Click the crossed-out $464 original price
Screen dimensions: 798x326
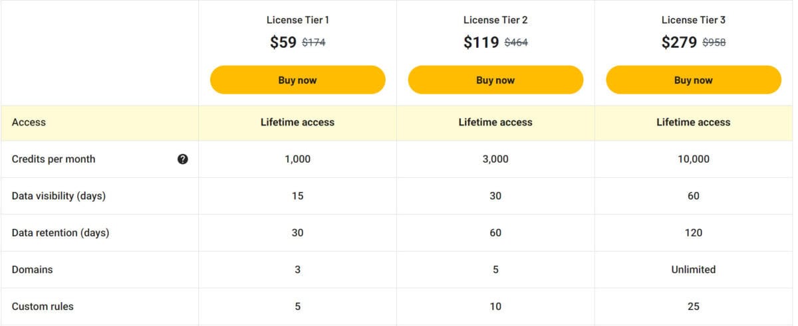pos(516,43)
